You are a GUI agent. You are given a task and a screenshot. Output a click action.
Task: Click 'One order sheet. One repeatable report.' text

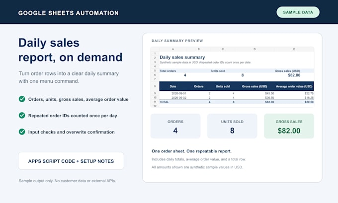[x=191, y=151]
